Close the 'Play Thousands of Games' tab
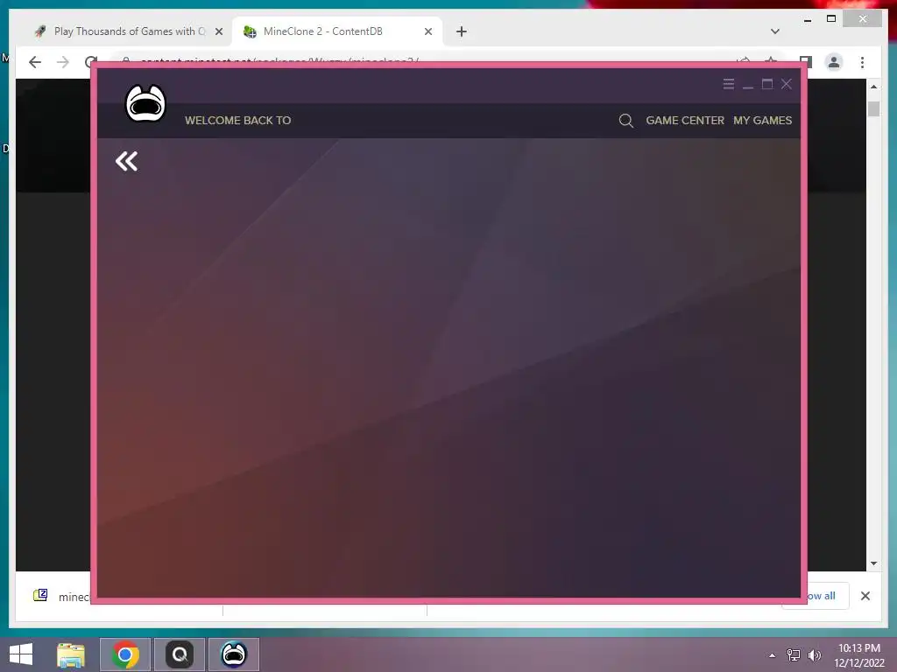The height and width of the screenshot is (672, 897). [x=218, y=31]
